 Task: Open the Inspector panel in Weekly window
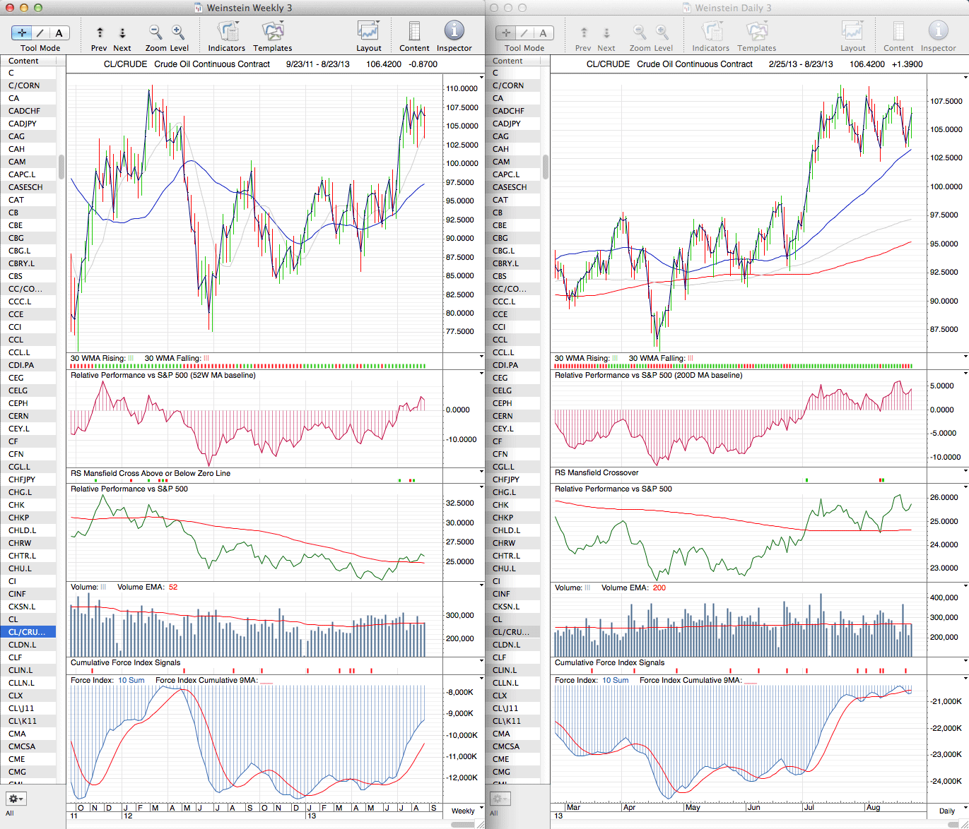(454, 31)
